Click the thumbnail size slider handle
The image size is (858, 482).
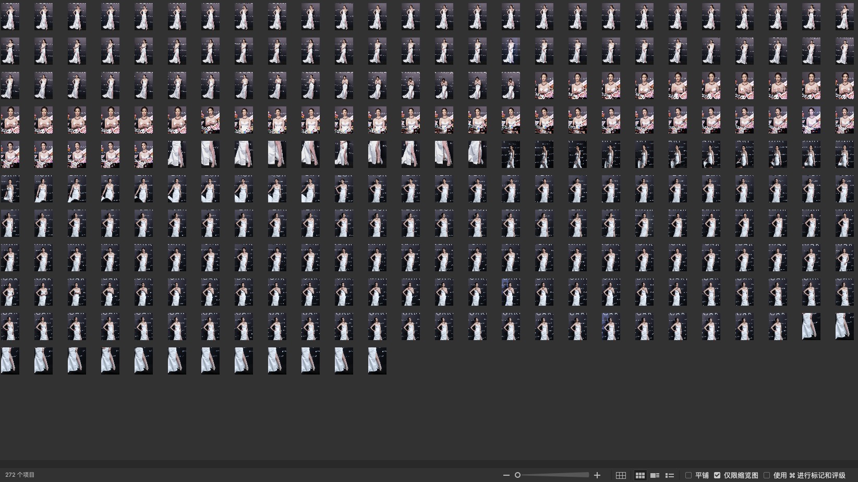[x=517, y=475]
